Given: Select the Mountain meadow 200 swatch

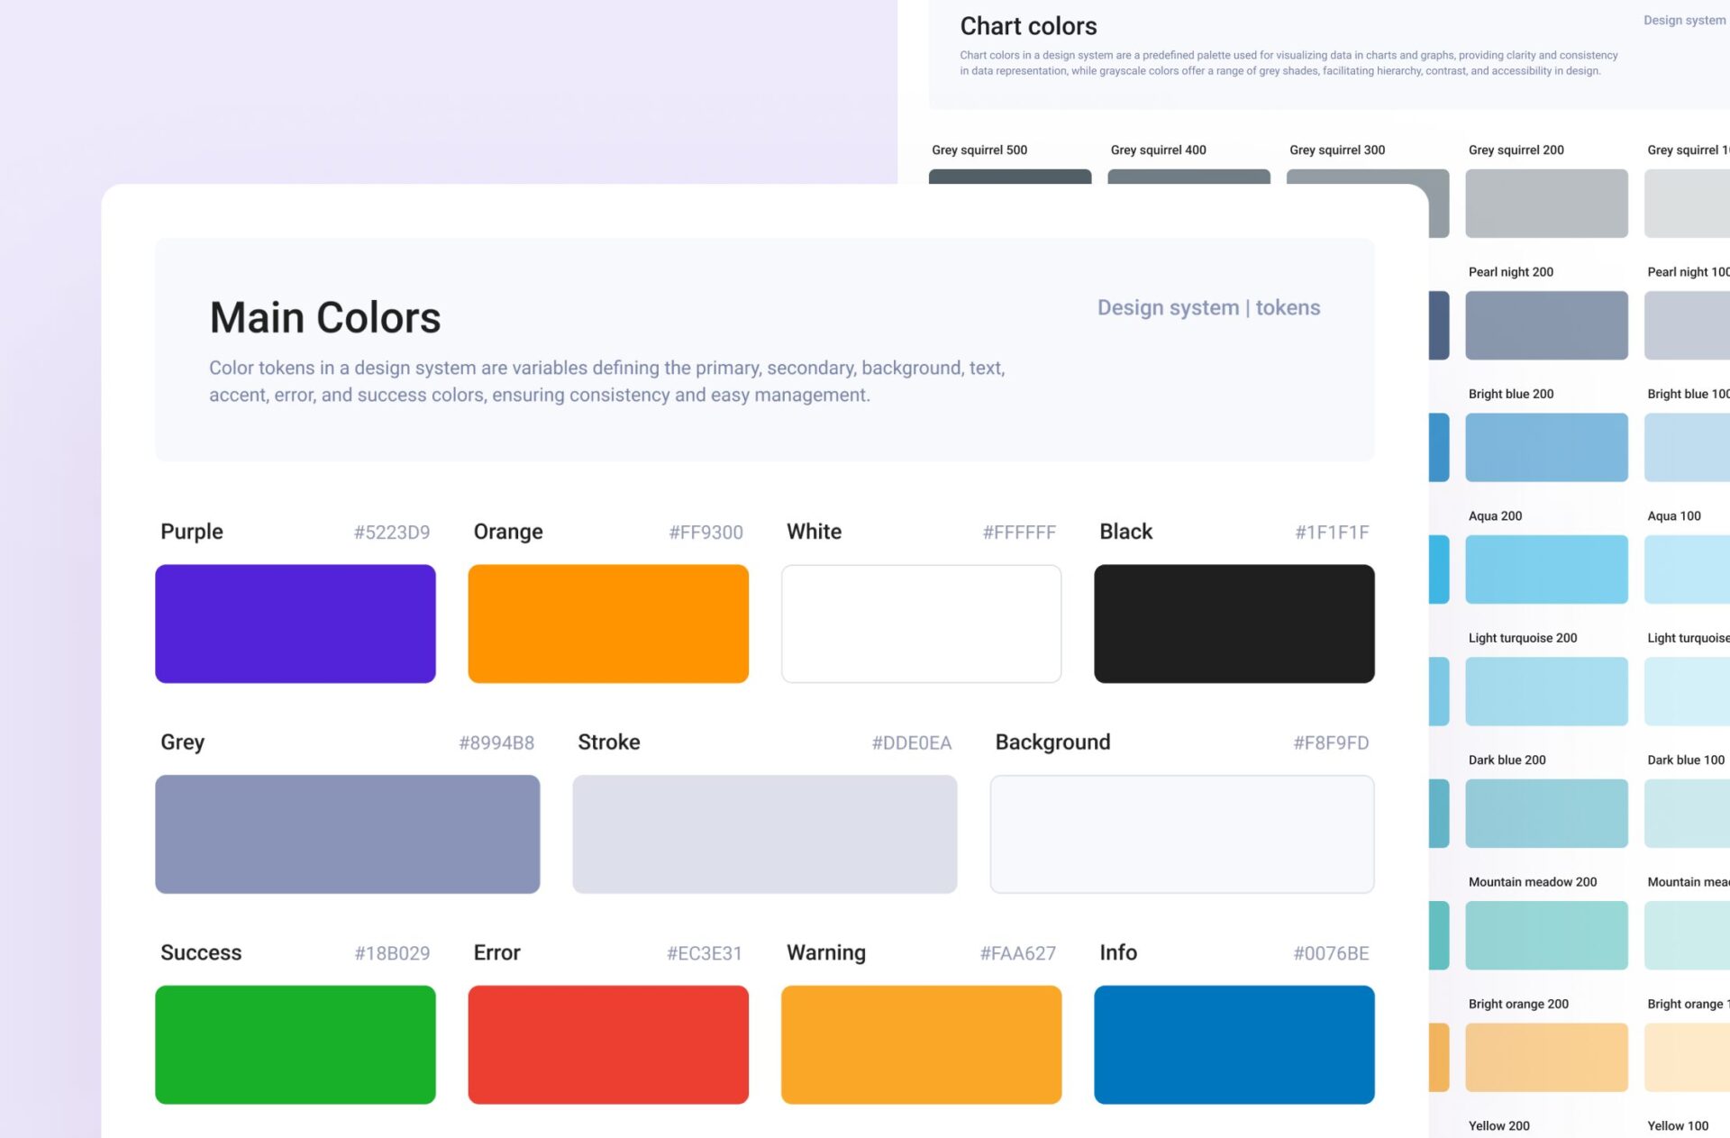Looking at the screenshot, I should pos(1546,935).
